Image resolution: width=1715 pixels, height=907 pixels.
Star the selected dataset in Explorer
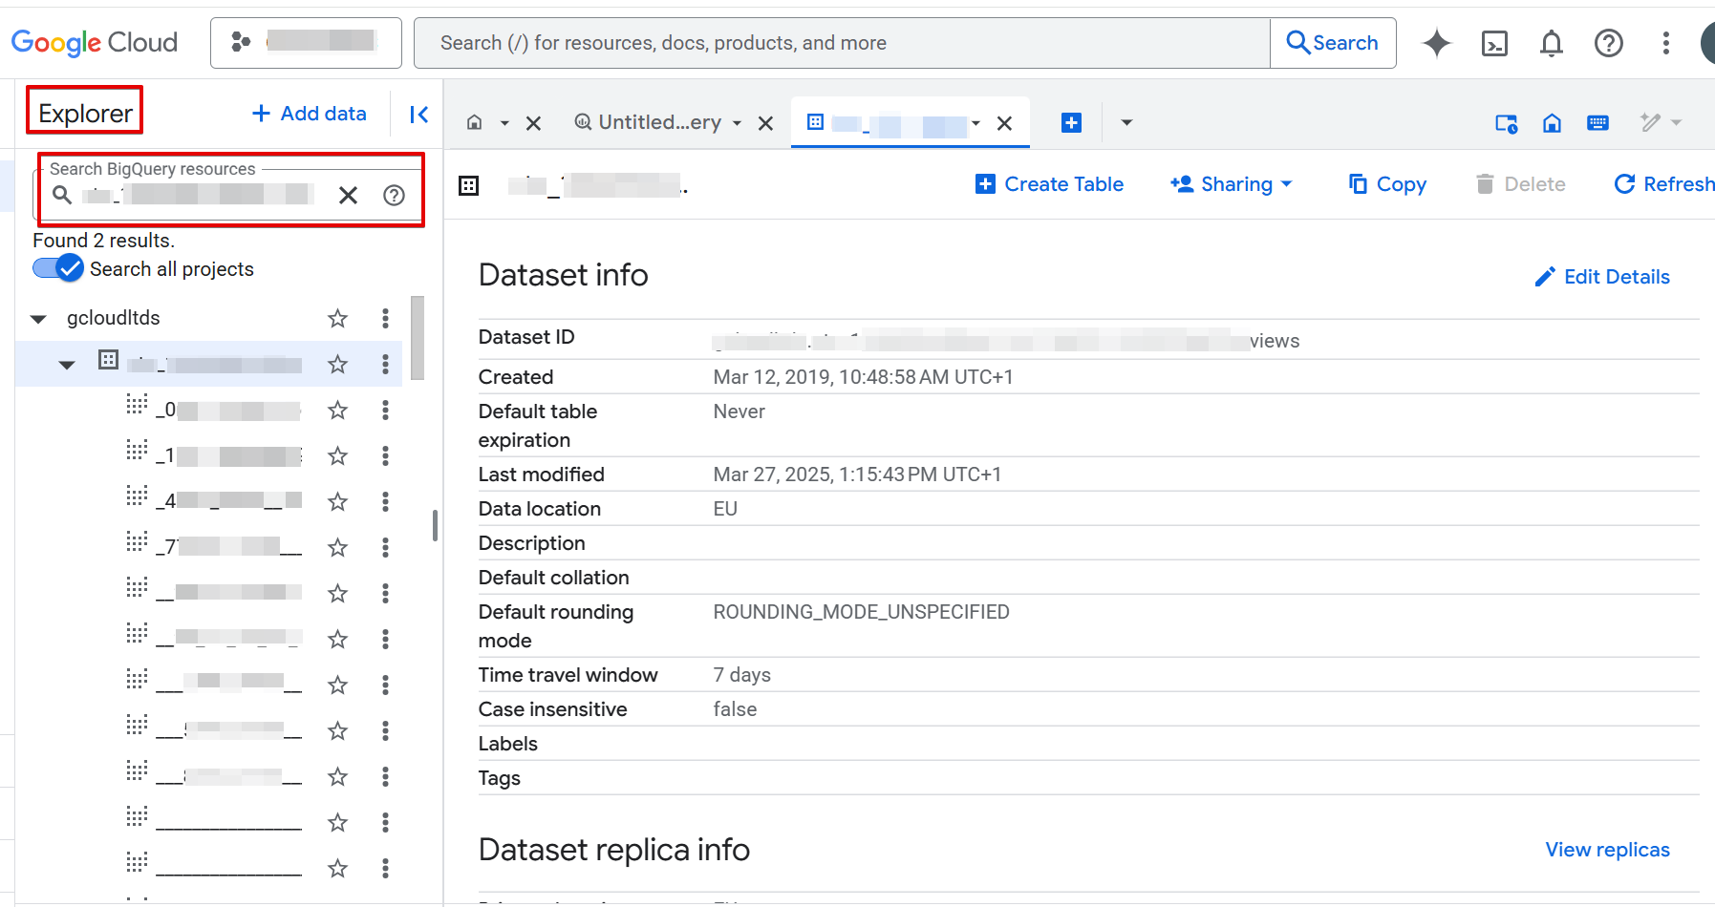point(337,365)
